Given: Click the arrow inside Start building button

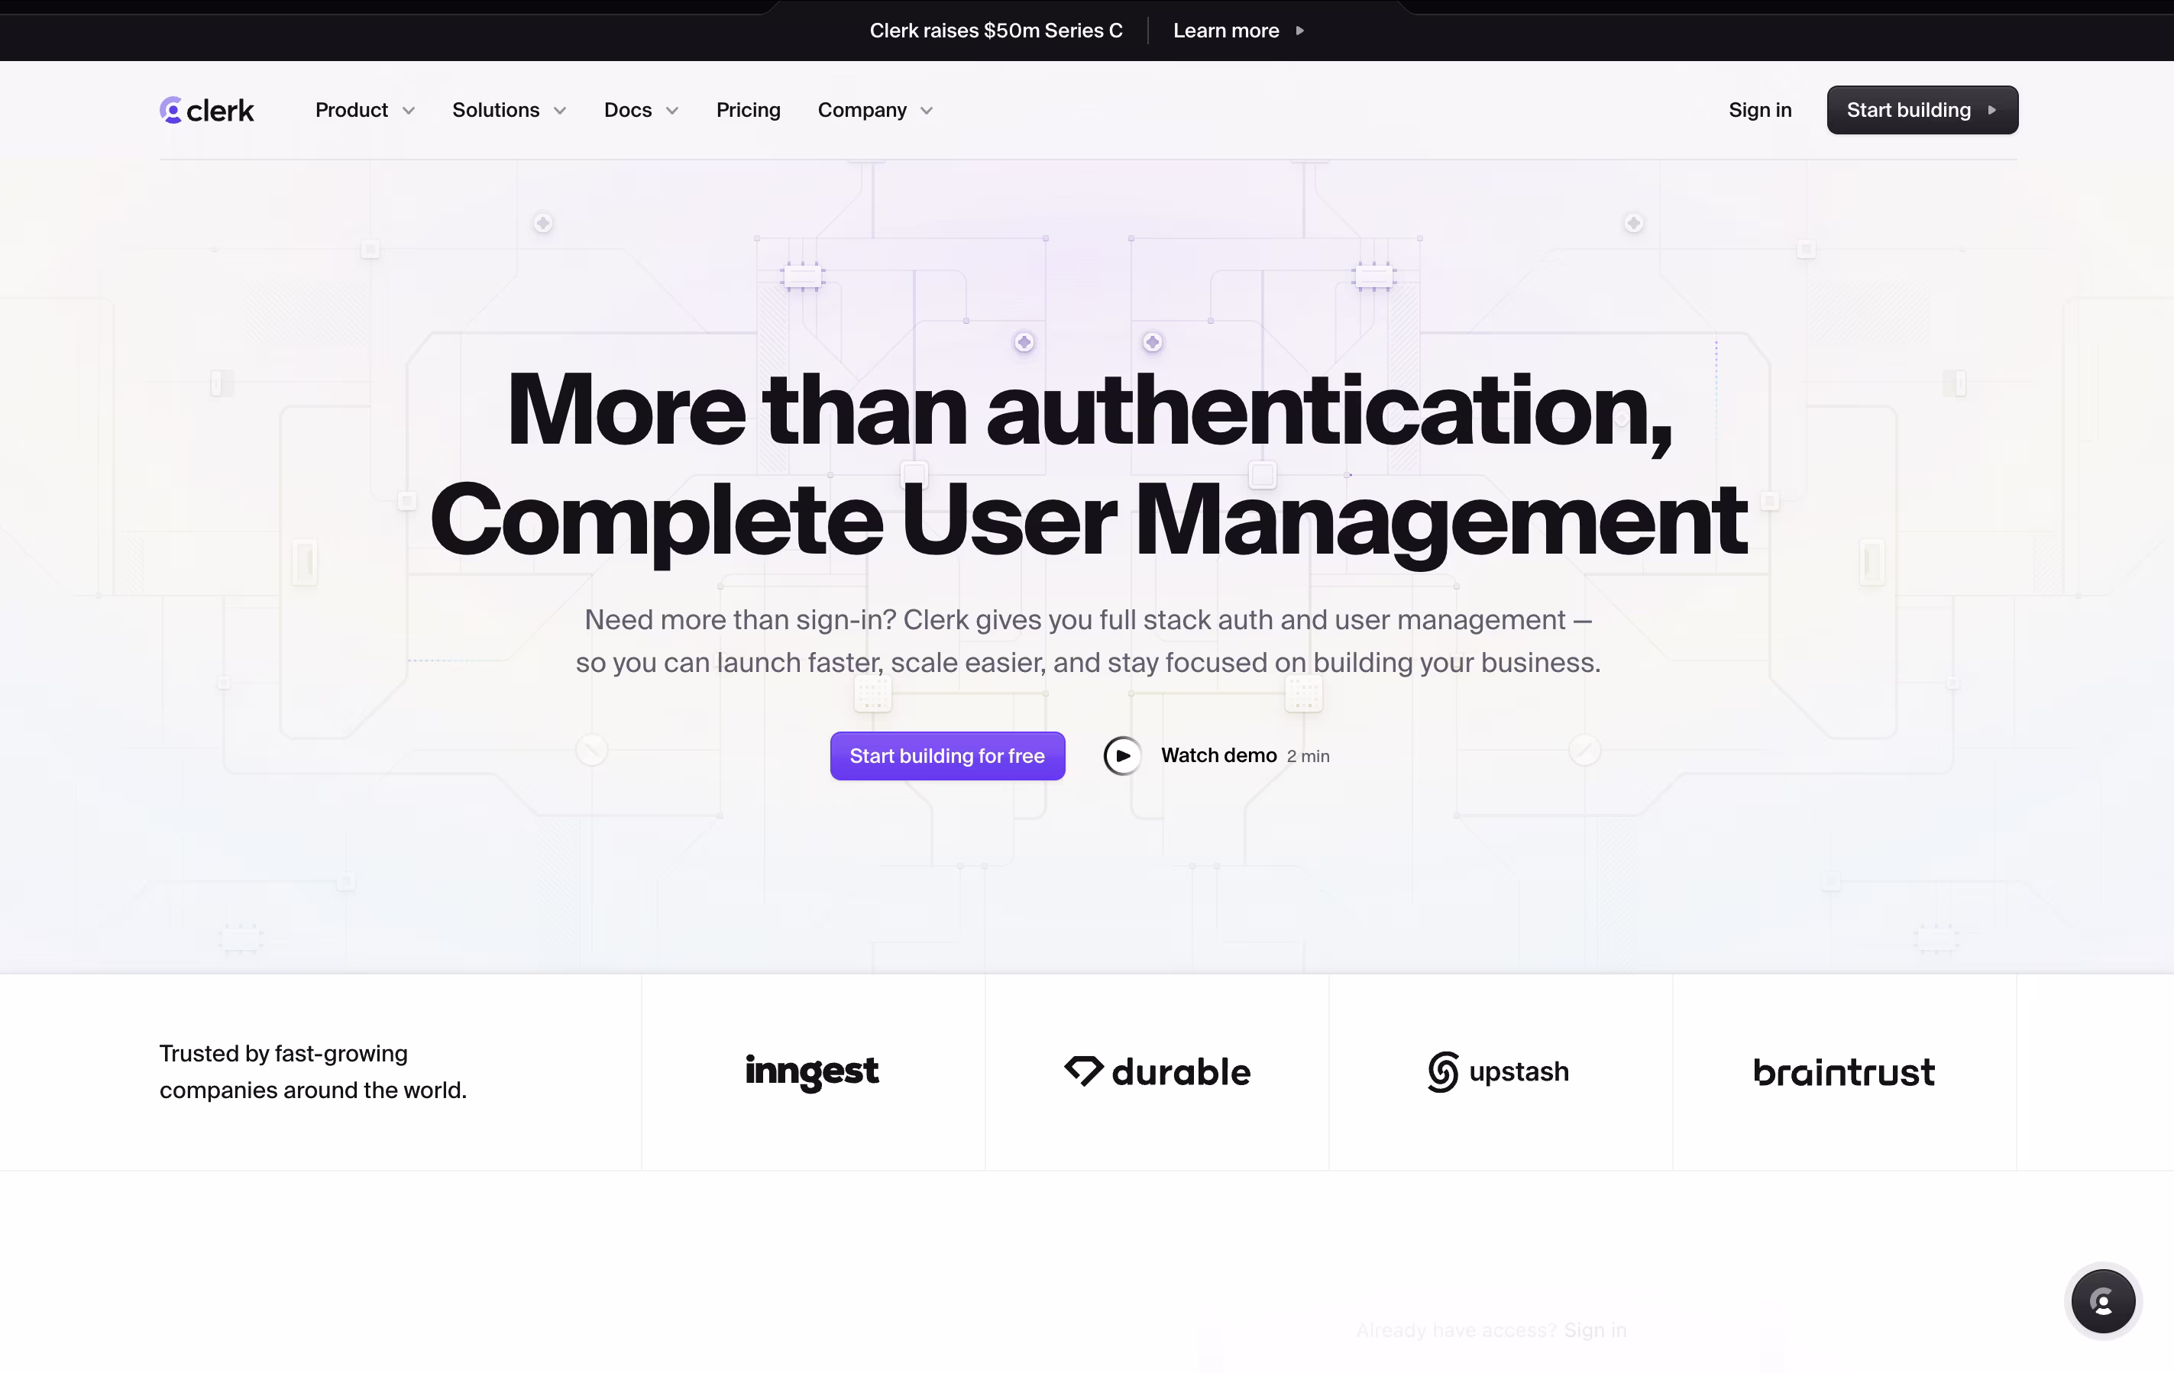Looking at the screenshot, I should coord(1991,110).
